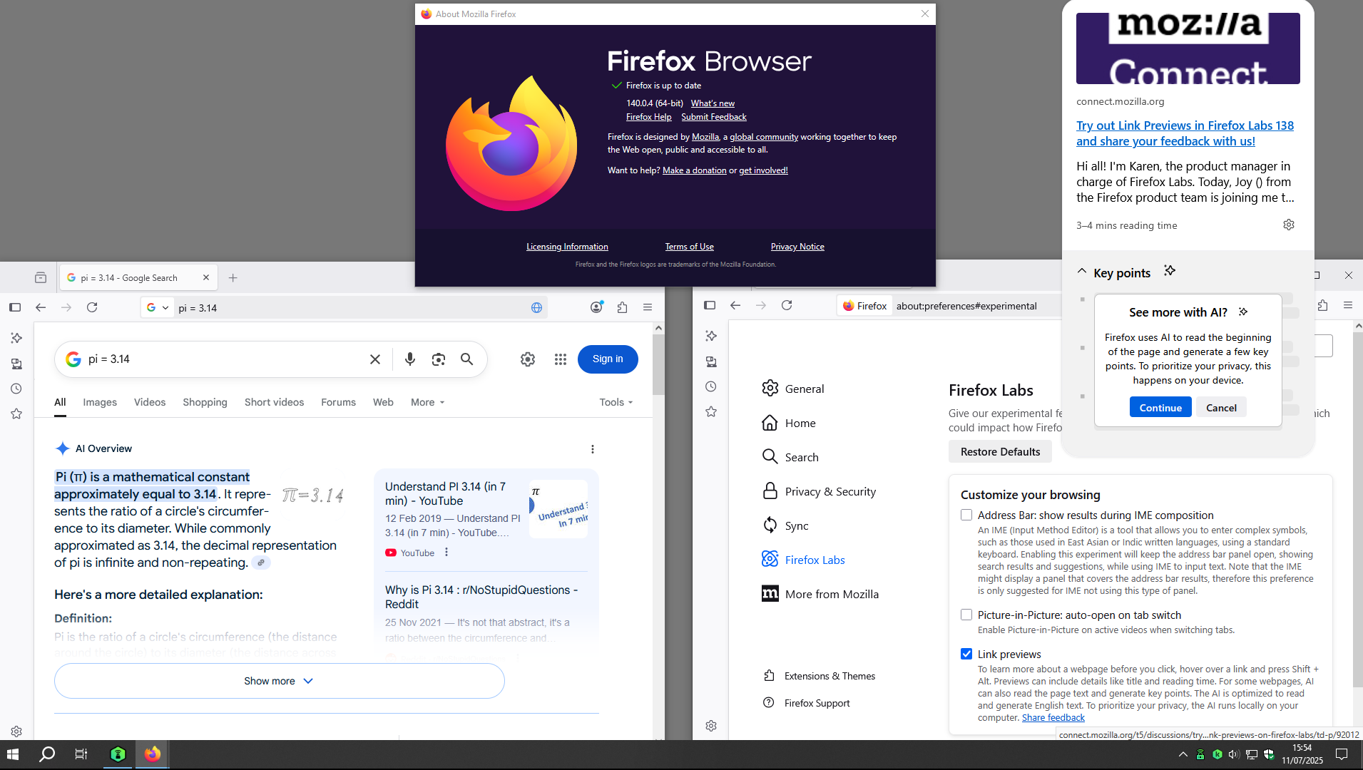1363x770 pixels.
Task: Open the sidebar toggle in the Google Search window
Action: pos(15,307)
